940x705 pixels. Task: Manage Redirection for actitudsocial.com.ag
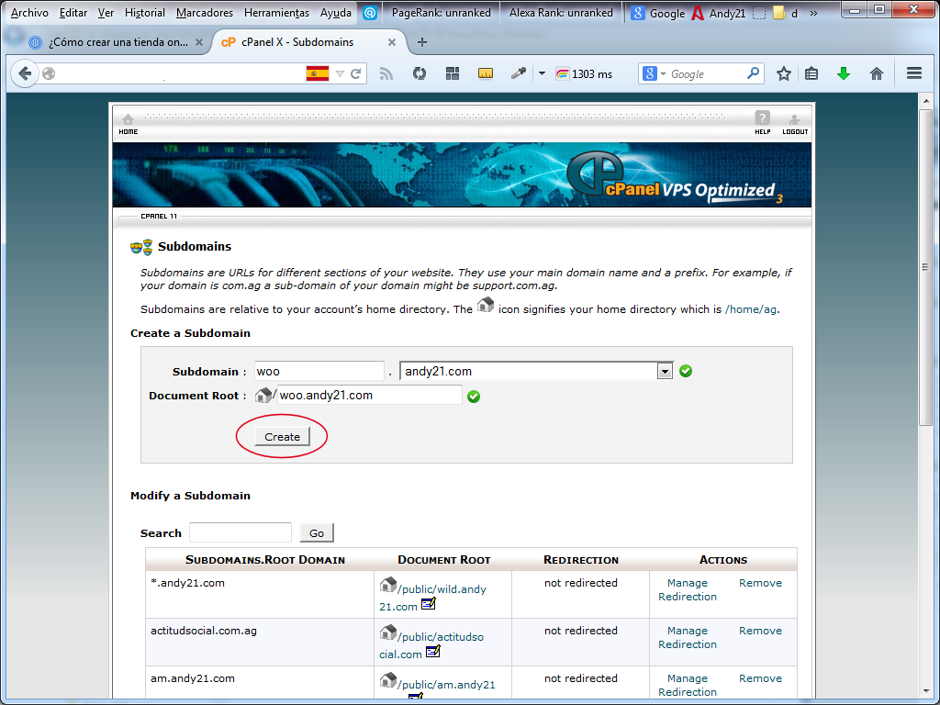(688, 637)
